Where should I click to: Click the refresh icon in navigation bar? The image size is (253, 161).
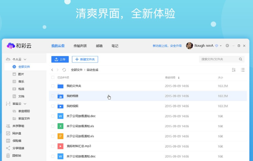[x=64, y=70]
